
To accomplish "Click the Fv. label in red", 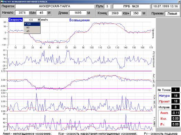I will pos(163,124).
